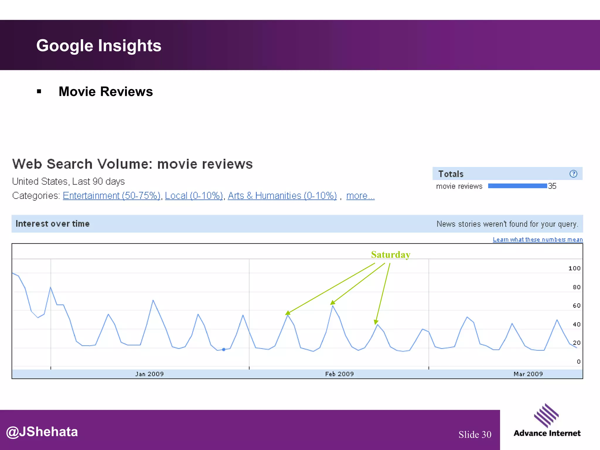The width and height of the screenshot is (600, 450).
Task: Click the totals value '35'
Action: (552, 186)
